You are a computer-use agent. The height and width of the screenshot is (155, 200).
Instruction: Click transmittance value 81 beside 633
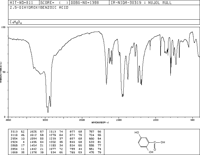100,142
